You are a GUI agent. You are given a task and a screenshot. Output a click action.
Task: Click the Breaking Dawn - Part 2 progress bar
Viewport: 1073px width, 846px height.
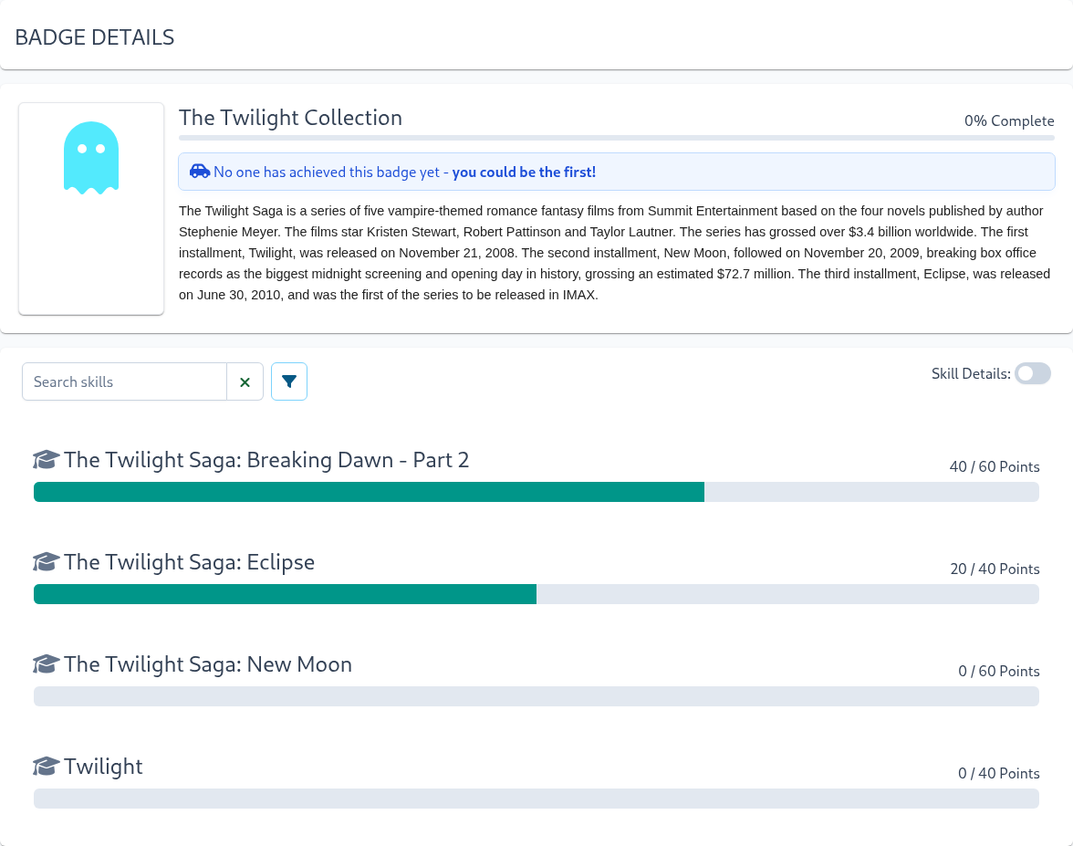point(536,491)
